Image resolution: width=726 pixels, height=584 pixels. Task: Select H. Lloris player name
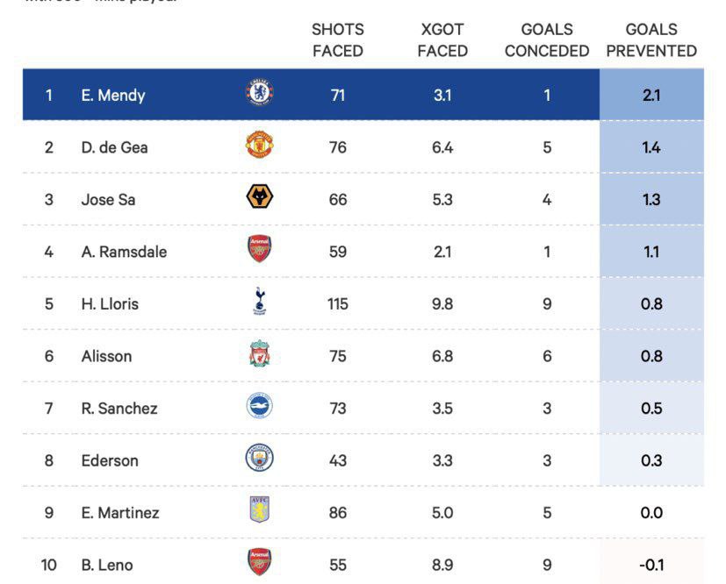[x=110, y=304]
